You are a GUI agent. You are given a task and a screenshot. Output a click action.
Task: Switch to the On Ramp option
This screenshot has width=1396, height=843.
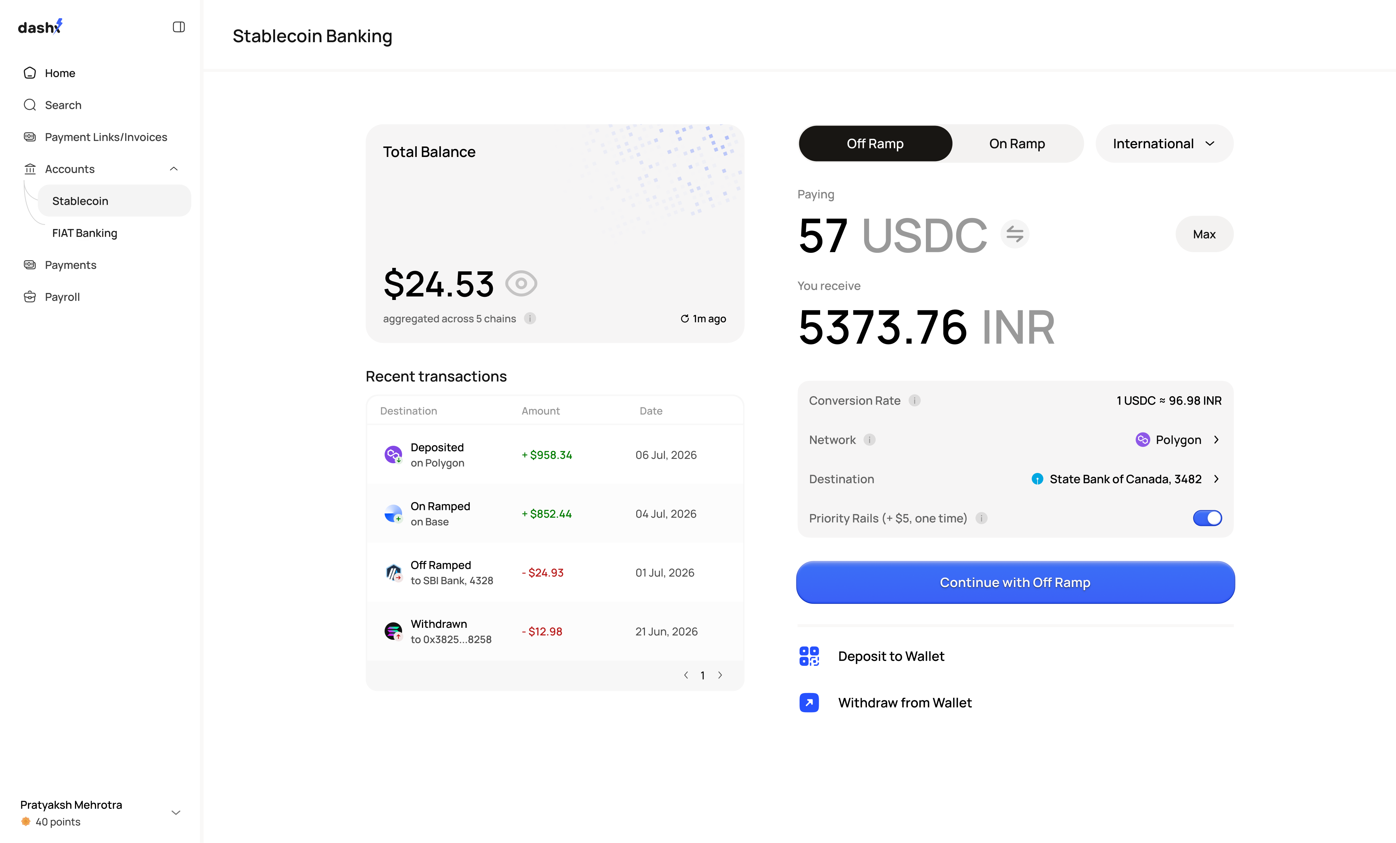[x=1017, y=144]
